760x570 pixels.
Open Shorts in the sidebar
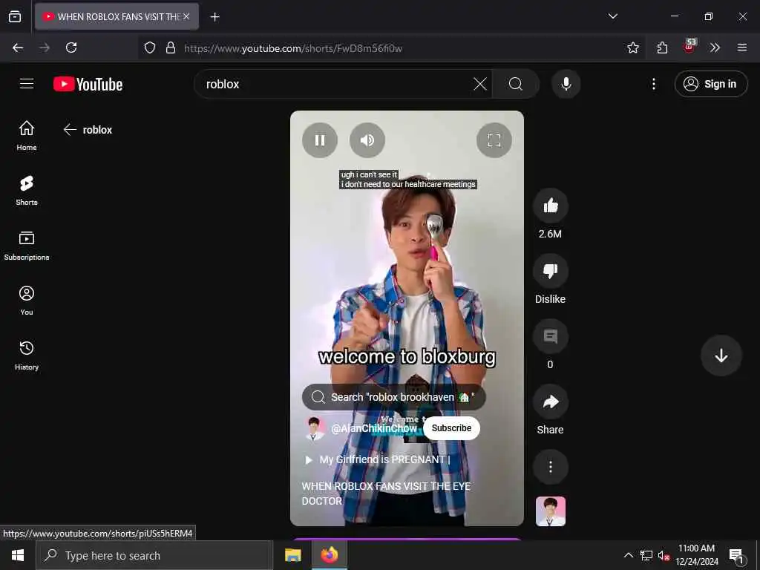[x=27, y=191]
